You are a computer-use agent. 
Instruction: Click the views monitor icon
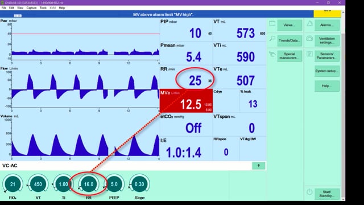[272, 23]
